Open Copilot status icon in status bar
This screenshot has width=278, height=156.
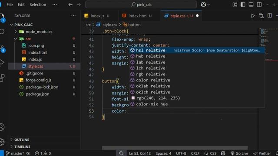[x=223, y=153]
